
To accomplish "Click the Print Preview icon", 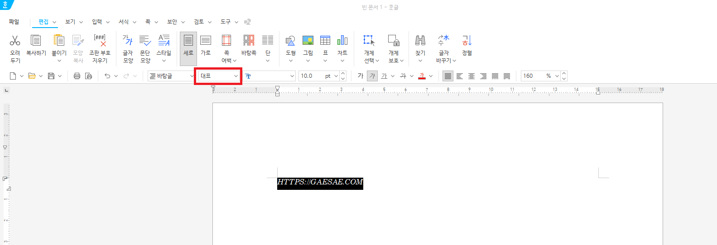I will 89,76.
